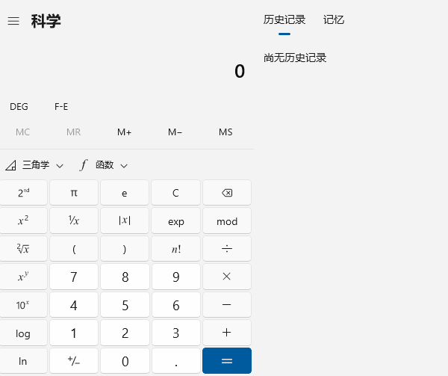Click the multiplication operator
The width and height of the screenshot is (448, 376).
pos(227,277)
